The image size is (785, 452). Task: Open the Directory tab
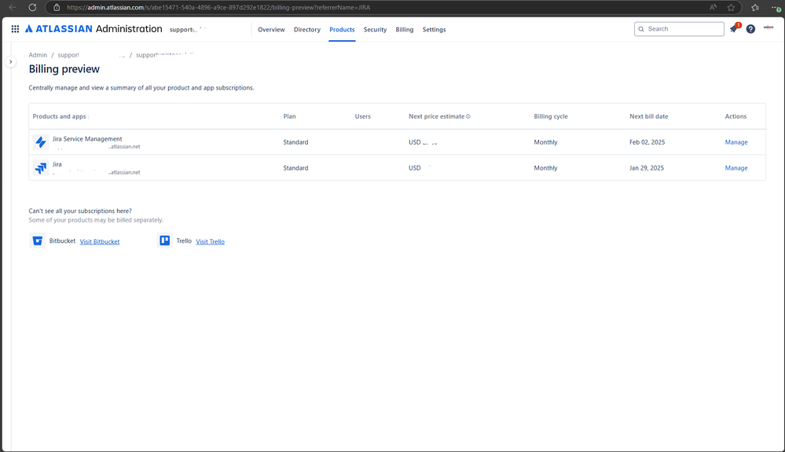tap(307, 30)
